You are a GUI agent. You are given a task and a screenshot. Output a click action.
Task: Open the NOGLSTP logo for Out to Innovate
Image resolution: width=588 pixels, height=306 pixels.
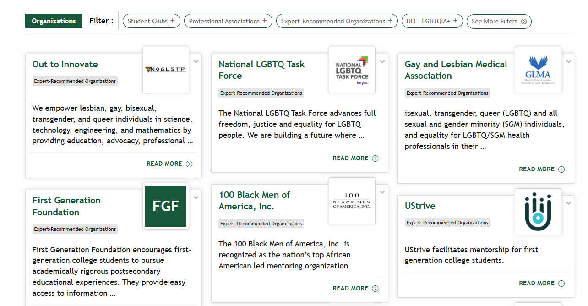pyautogui.click(x=165, y=70)
